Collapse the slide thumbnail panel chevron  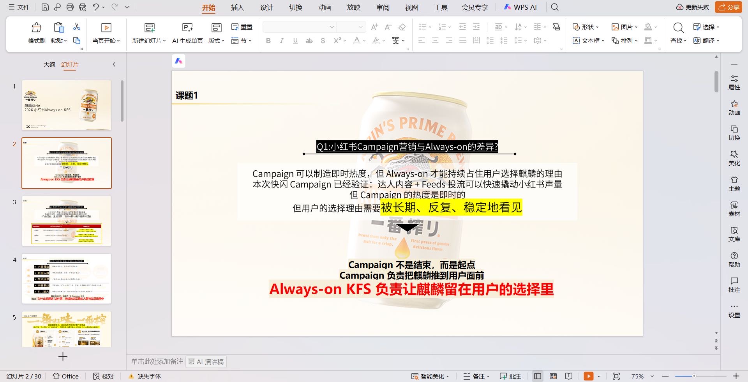point(114,64)
